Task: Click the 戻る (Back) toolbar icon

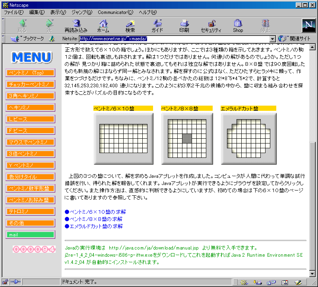Action: tap(22, 26)
